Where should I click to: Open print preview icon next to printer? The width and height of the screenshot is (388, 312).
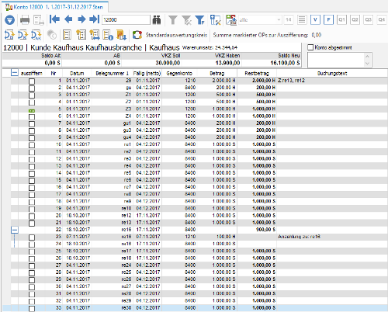39,20
